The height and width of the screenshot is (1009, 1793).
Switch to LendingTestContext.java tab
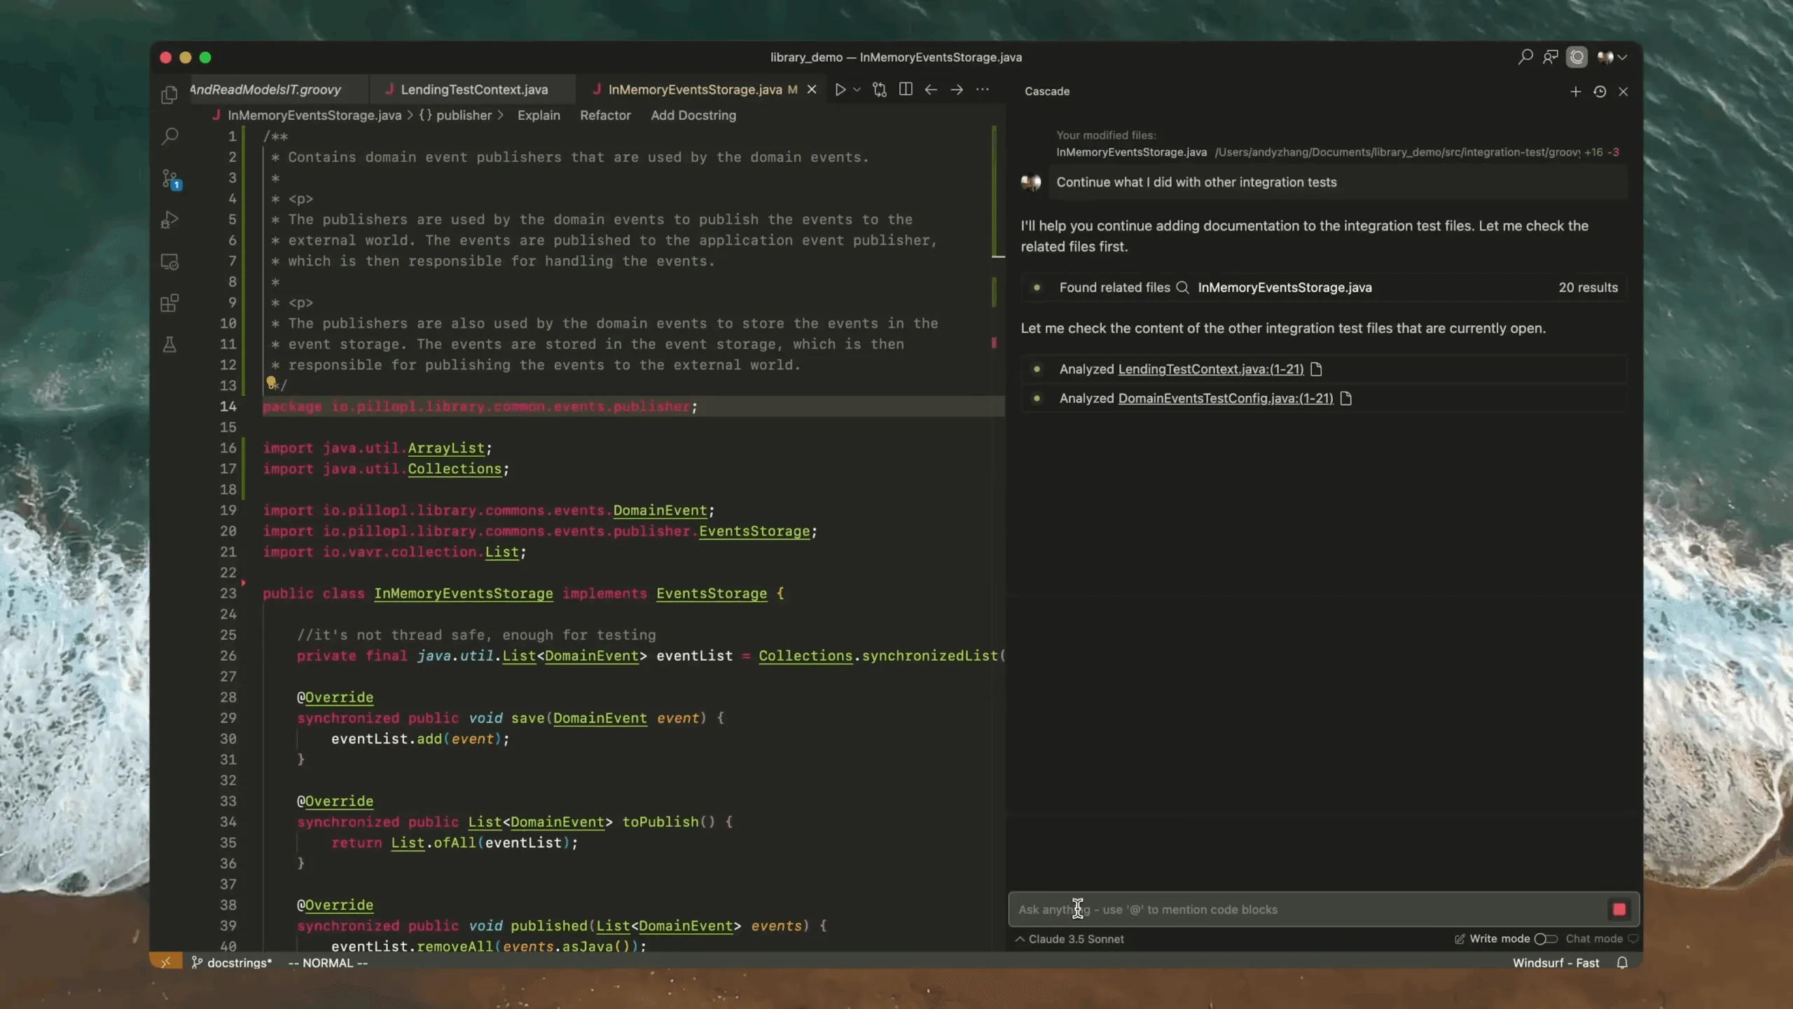click(x=473, y=90)
